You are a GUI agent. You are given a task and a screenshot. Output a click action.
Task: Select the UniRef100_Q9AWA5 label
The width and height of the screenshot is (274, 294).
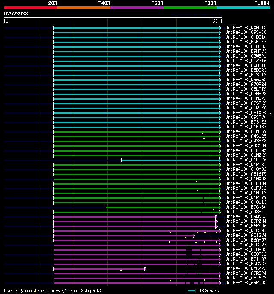[x=246, y=80]
